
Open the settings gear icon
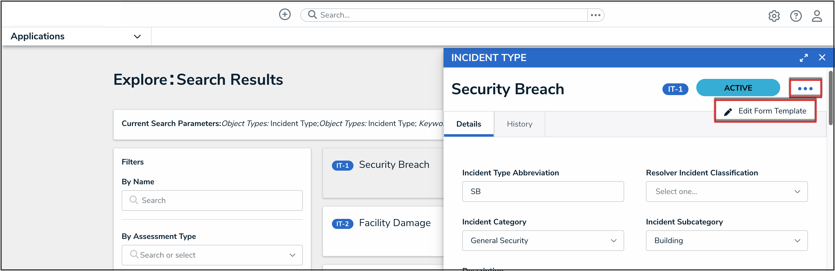coord(774,16)
